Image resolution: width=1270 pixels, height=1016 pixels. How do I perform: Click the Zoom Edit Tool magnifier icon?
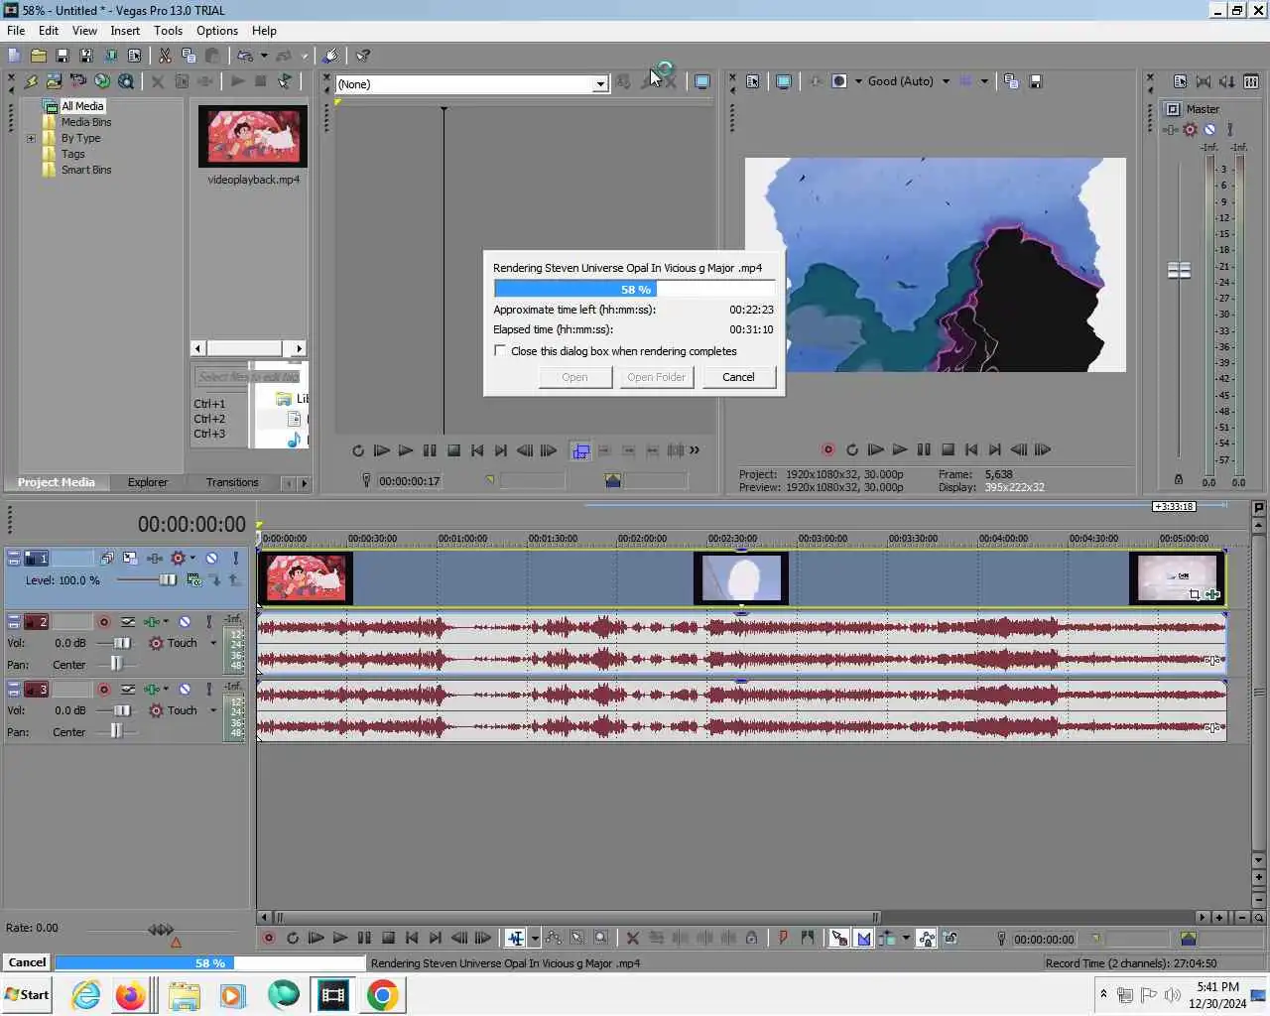[x=601, y=938]
